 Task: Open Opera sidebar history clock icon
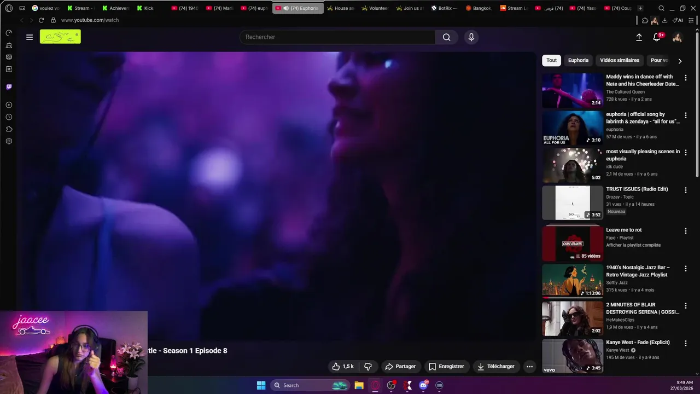[x=9, y=117]
